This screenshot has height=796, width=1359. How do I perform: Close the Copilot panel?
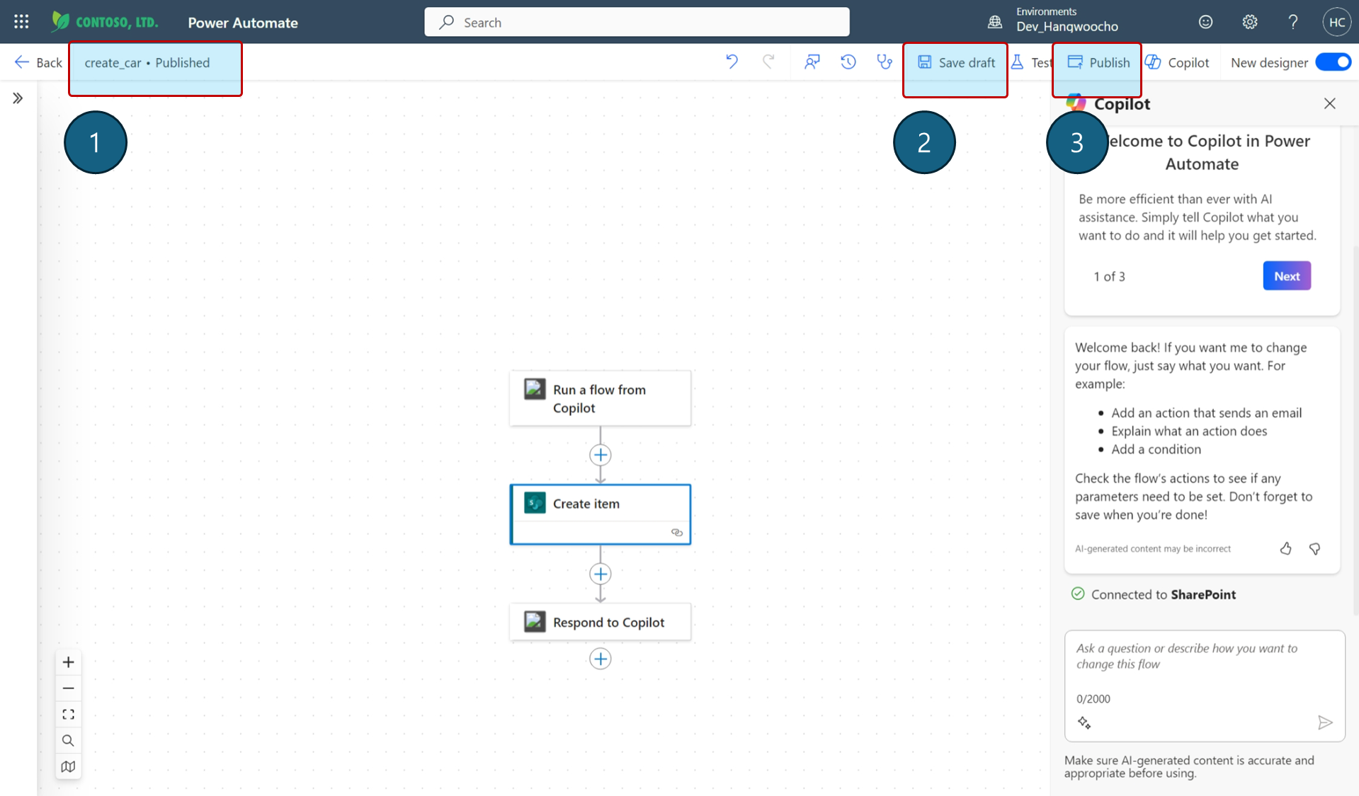click(1329, 103)
